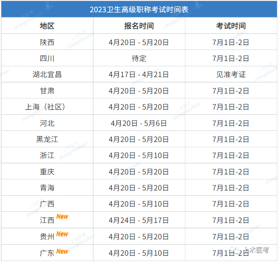Select 4月20日 - 5月6日 registration cell
This screenshot has height=262, width=278.
pyautogui.click(x=138, y=123)
